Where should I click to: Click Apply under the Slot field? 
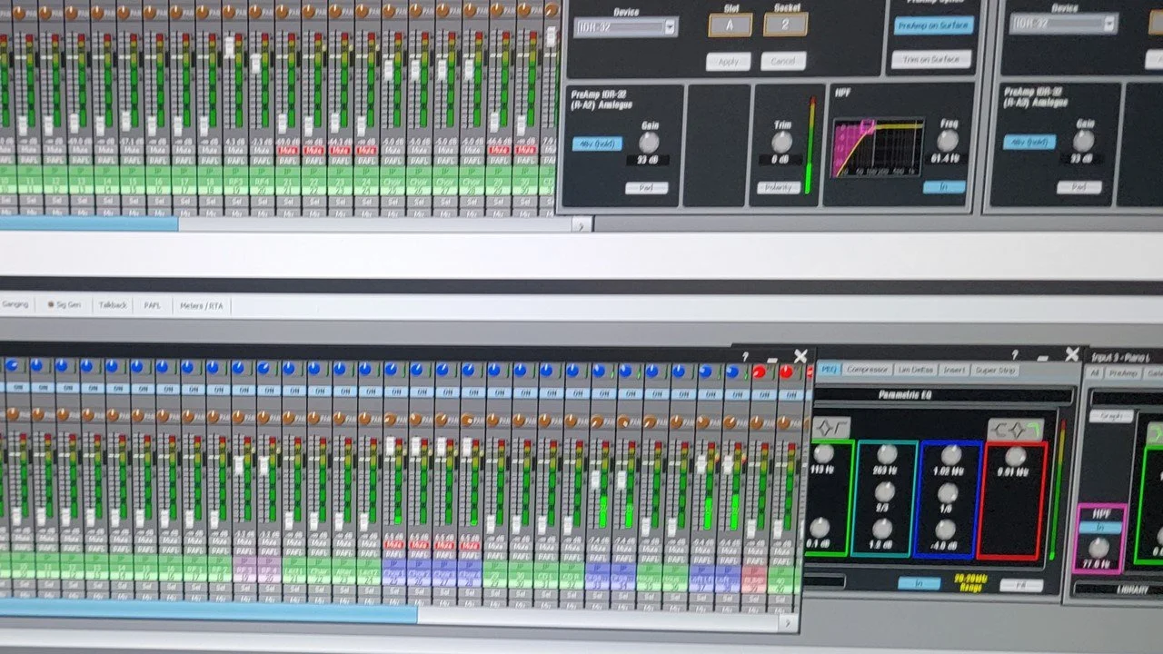pos(729,62)
